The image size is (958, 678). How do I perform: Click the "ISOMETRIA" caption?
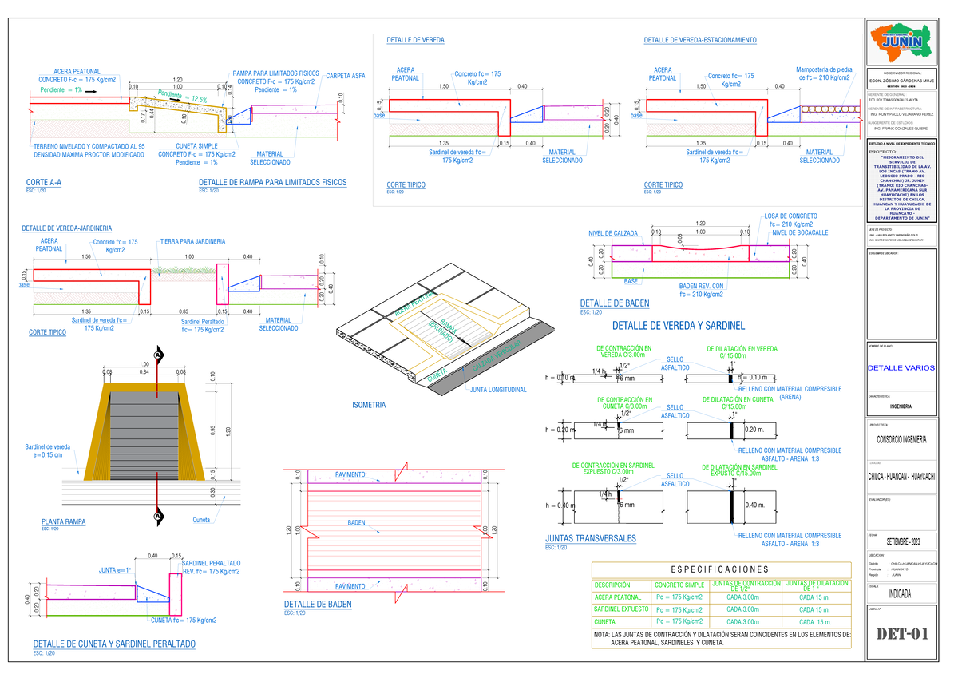pyautogui.click(x=369, y=406)
